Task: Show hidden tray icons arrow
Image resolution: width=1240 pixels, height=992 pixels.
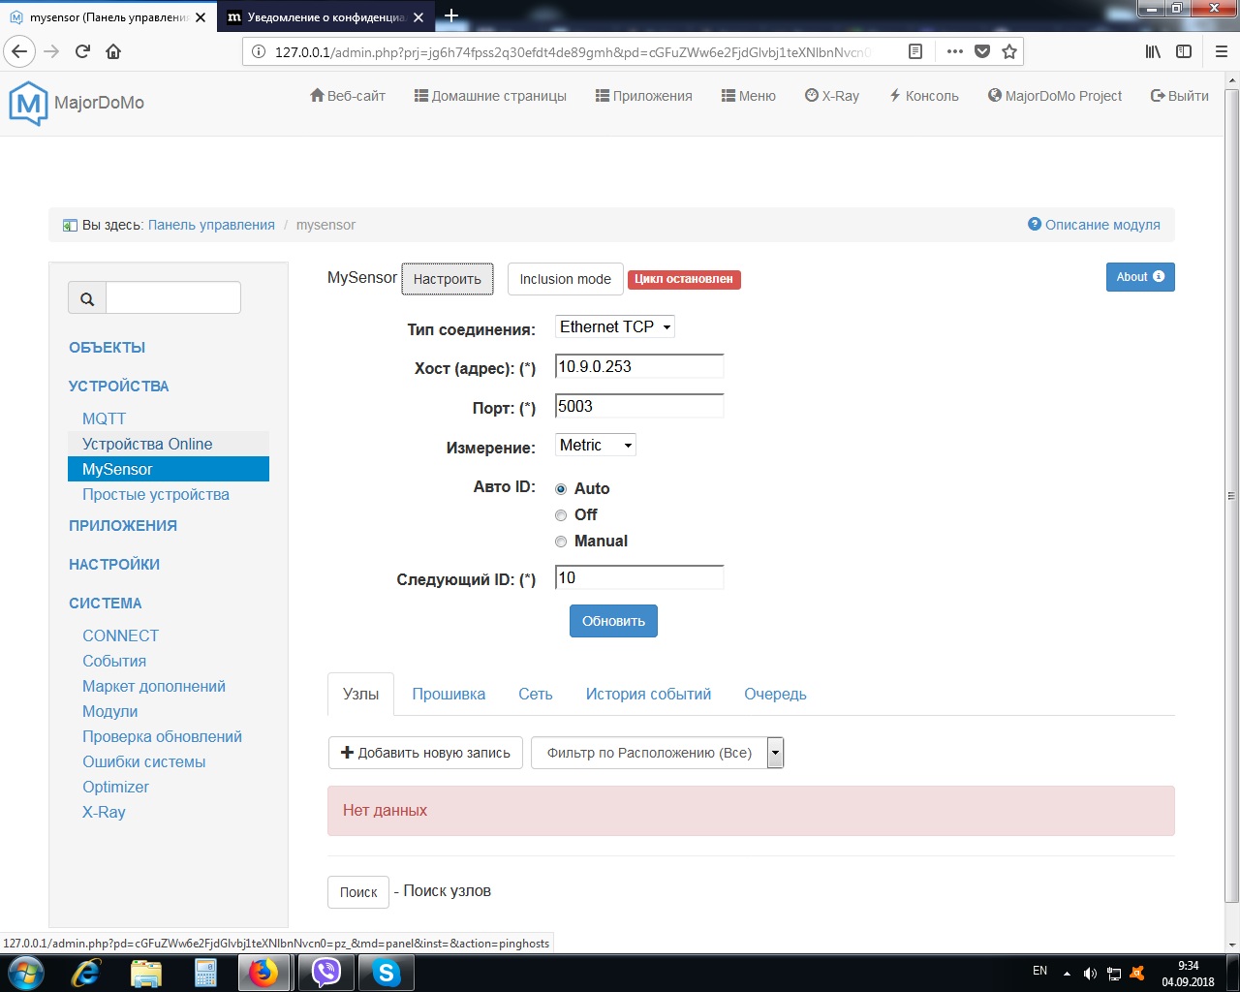Action: 1067,974
